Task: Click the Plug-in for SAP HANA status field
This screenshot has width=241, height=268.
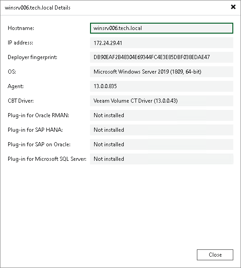Action: pyautogui.click(x=161, y=130)
